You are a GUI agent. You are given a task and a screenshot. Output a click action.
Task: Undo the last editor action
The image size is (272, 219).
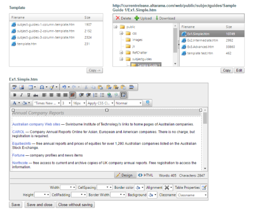click(64, 87)
